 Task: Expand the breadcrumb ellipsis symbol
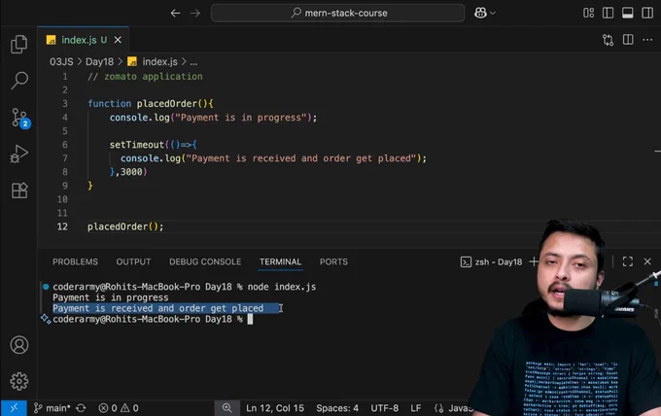pos(193,62)
